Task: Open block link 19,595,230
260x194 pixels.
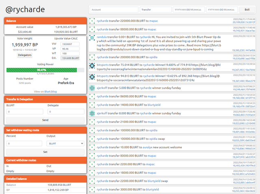Action: [238, 50]
